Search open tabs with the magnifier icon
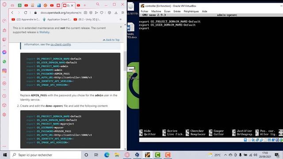Screen dimensions: 283x159 98,4
